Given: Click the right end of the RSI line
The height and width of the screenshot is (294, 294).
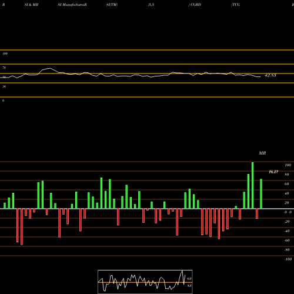Looking at the screenshot, I should (260, 76).
